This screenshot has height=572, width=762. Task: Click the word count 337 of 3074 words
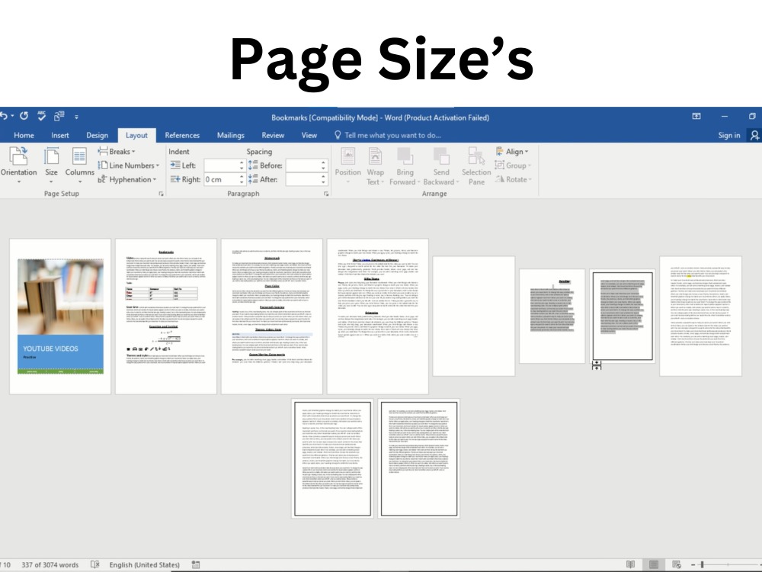[x=50, y=564]
